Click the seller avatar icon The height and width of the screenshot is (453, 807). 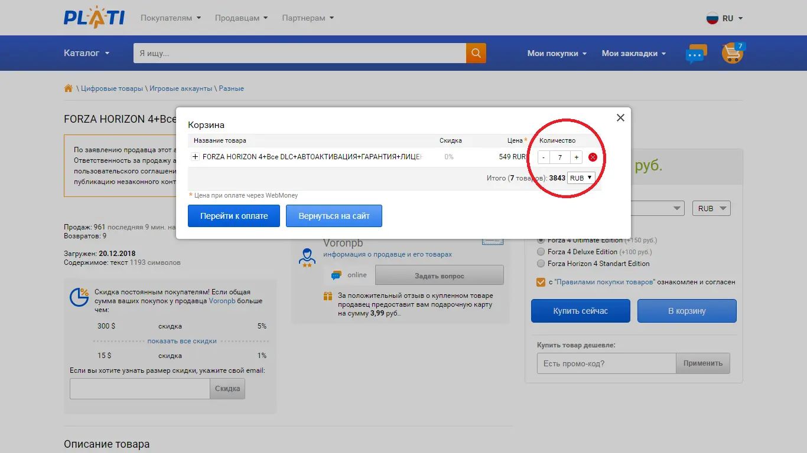(307, 258)
